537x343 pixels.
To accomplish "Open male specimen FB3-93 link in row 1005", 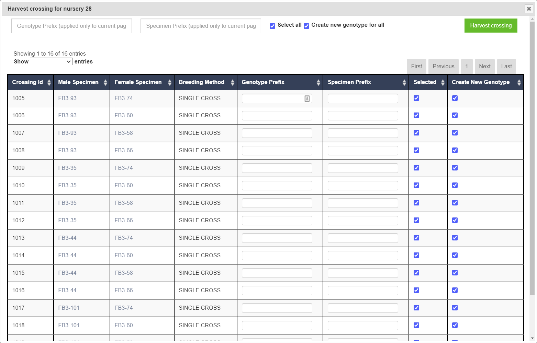I will 67,98.
